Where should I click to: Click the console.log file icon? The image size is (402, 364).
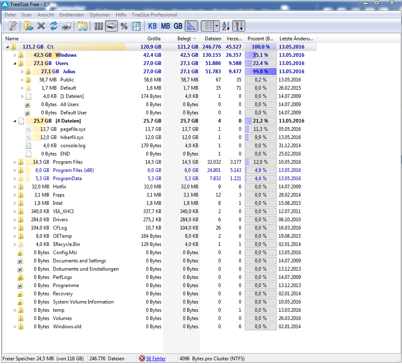coord(28,146)
